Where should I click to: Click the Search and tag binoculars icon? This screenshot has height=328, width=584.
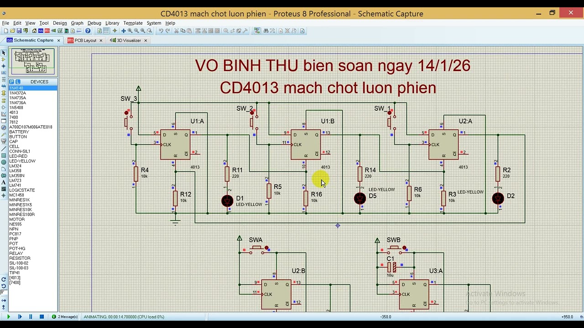coord(266,31)
